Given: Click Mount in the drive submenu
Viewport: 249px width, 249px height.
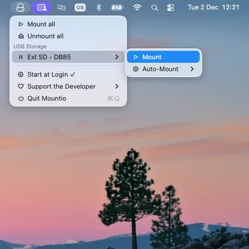Looking at the screenshot, I should click(163, 57).
